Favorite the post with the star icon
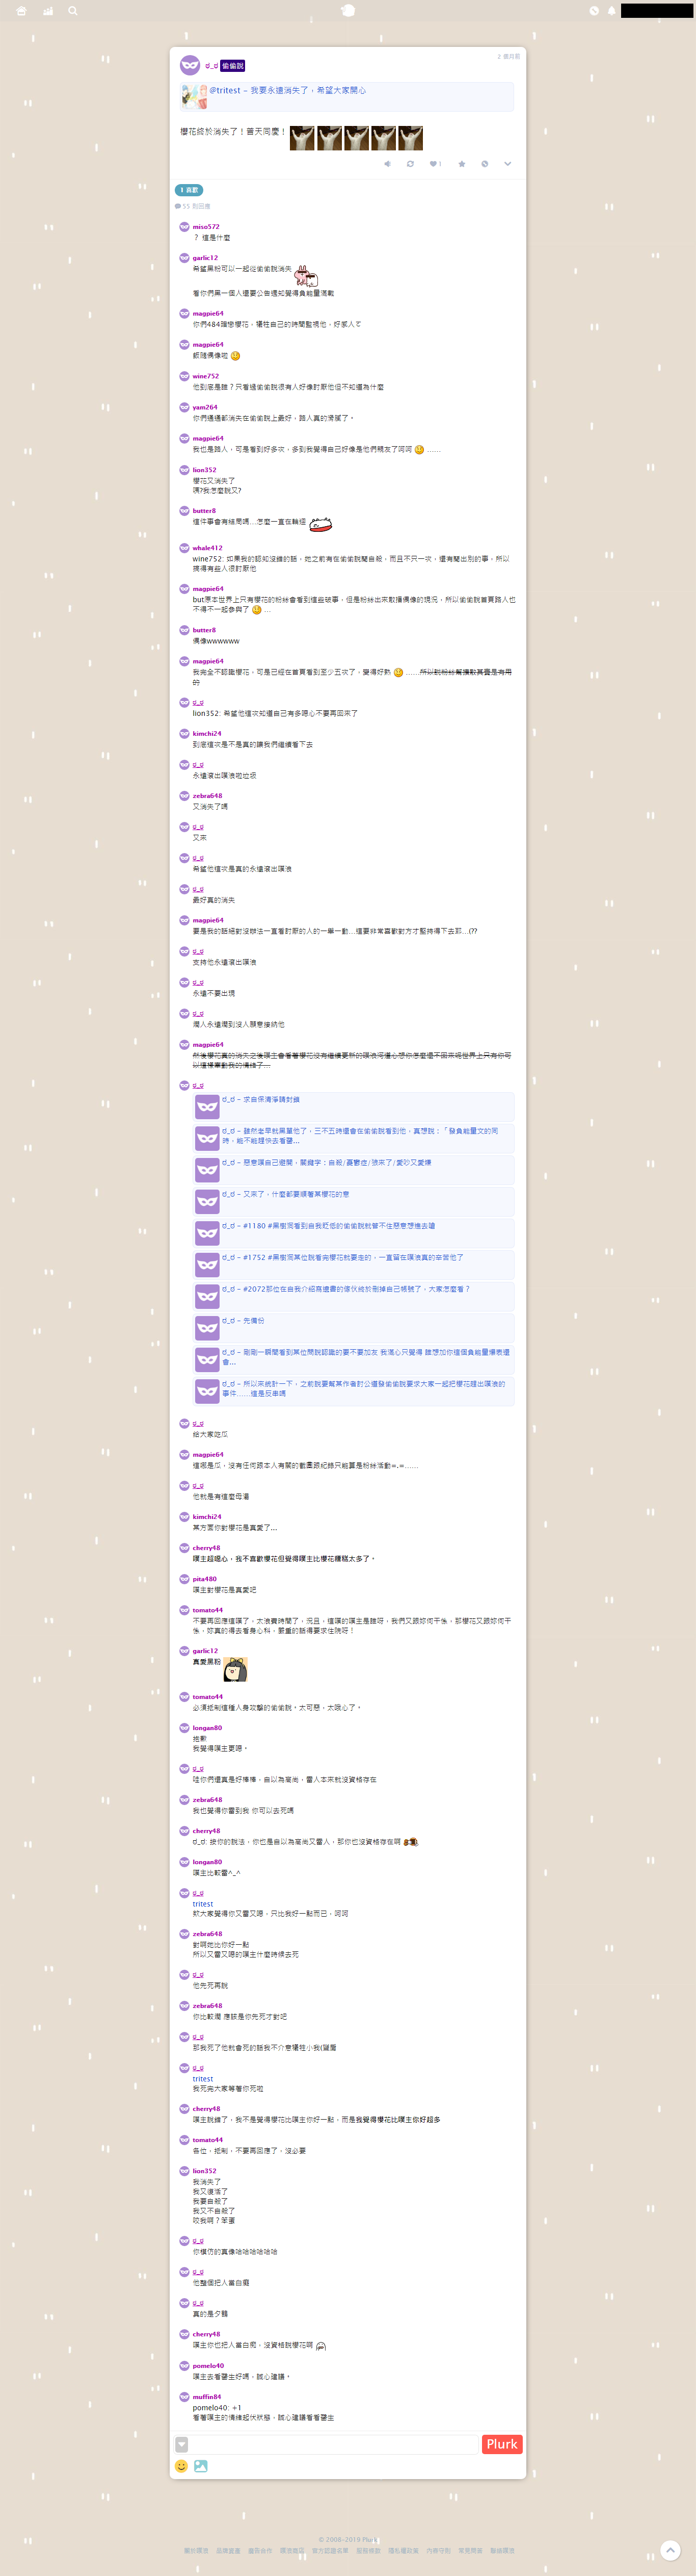The height and width of the screenshot is (2576, 696). pyautogui.click(x=461, y=163)
